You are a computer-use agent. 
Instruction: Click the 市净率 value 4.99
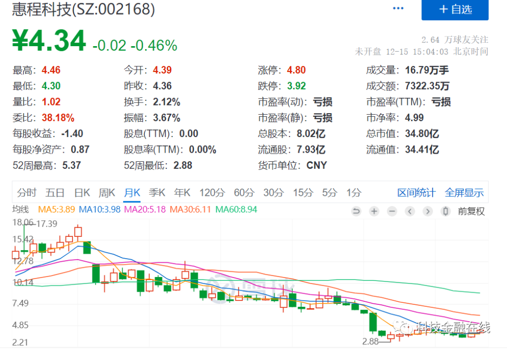coord(414,117)
